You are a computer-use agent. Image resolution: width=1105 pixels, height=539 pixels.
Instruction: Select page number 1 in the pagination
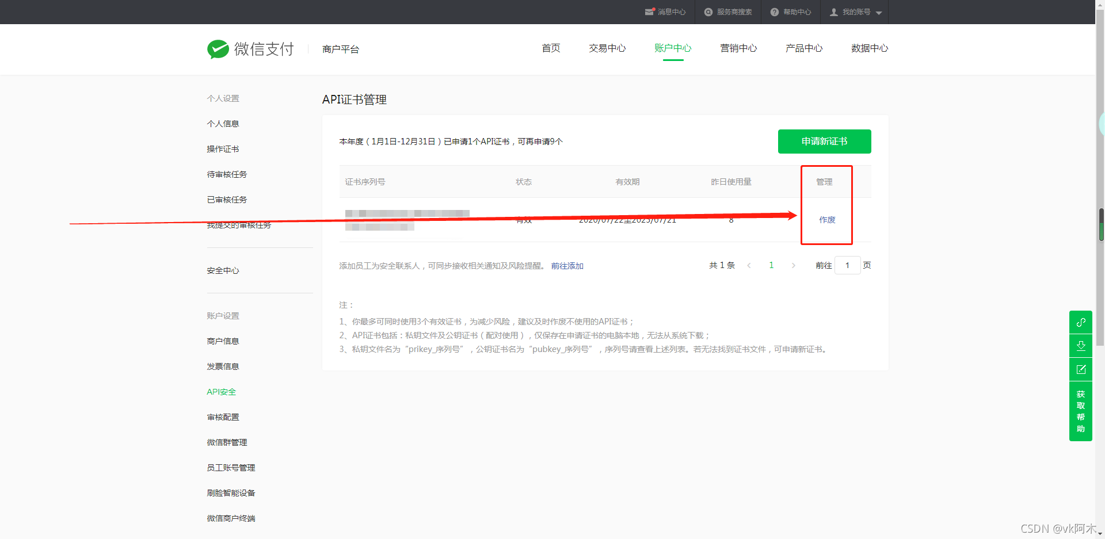(771, 265)
